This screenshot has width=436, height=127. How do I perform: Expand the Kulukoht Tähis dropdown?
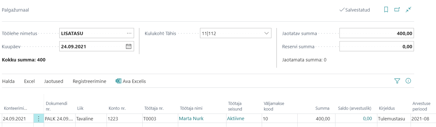pos(266,33)
